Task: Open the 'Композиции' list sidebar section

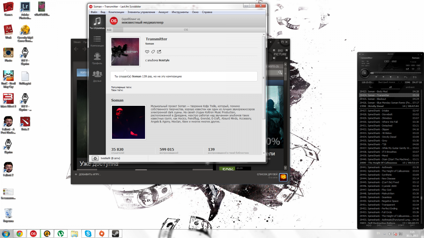Action: [x=97, y=41]
